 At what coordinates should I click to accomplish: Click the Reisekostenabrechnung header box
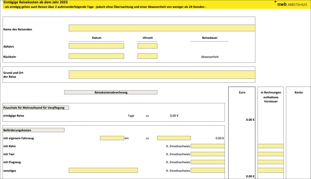click(111, 92)
